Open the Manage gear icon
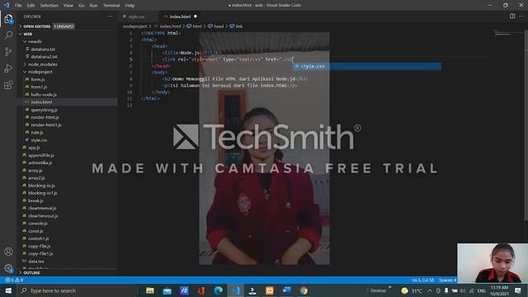This screenshot has height=297, width=528. (x=8, y=268)
